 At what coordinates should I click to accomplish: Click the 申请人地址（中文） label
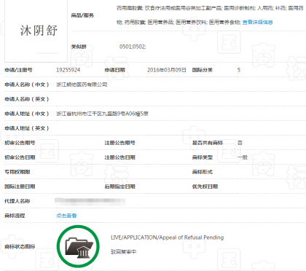click(27, 114)
